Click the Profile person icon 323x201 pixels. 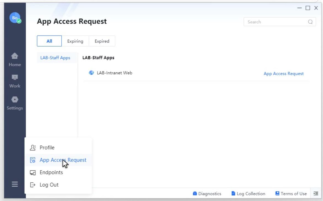pyautogui.click(x=33, y=148)
